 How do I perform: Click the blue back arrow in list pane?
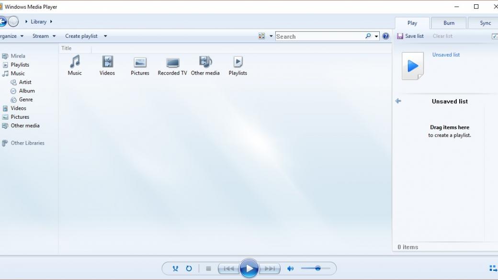(x=398, y=101)
